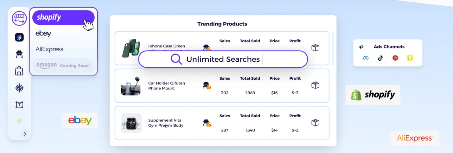Pick AliExpress in the marketplace menu
453x153 pixels.
tap(49, 49)
